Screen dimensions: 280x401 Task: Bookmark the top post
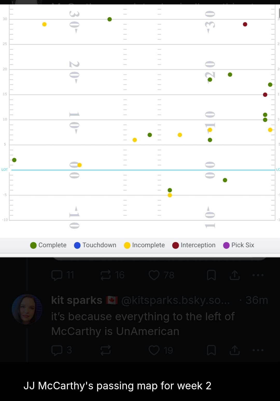tap(211, 275)
